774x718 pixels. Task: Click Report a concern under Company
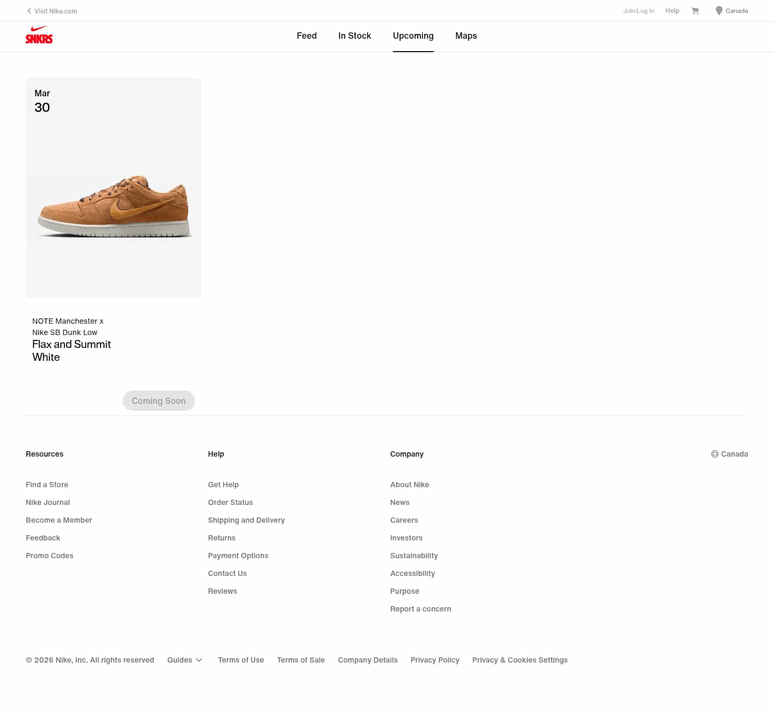(420, 608)
